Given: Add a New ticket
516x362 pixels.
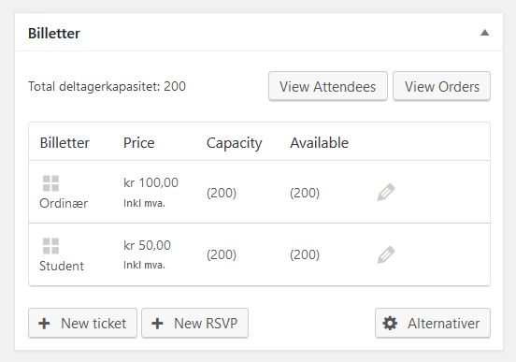Looking at the screenshot, I should 82,323.
